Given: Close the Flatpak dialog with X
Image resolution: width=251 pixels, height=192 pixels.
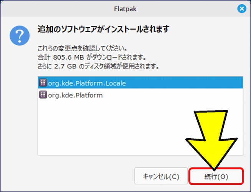Looking at the screenshot, I should point(241,8).
